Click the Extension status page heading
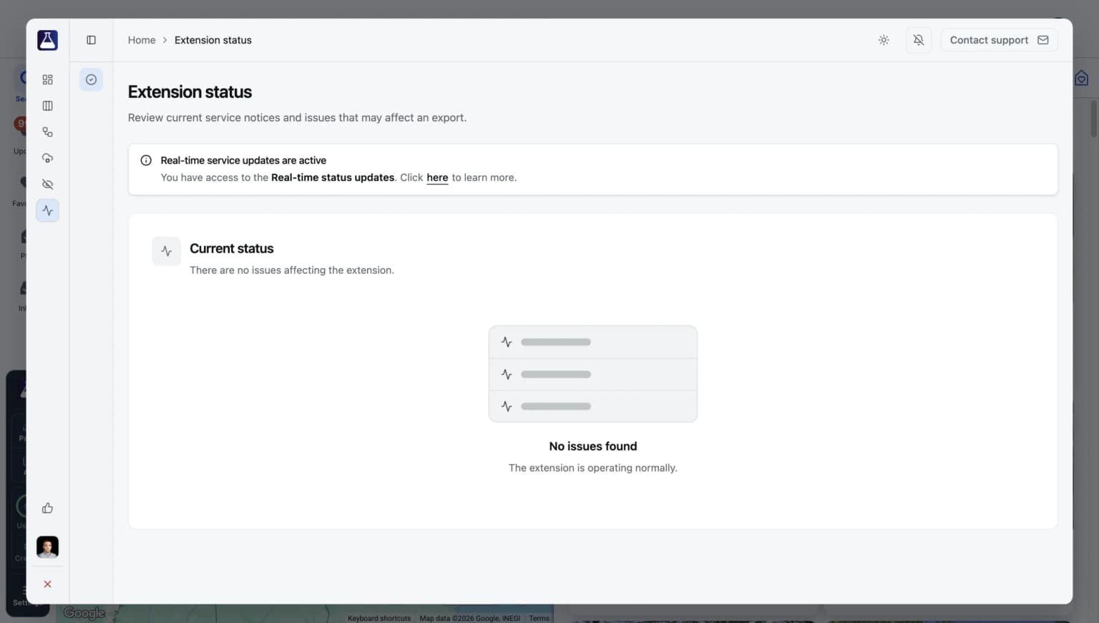Viewport: 1099px width, 623px height. [190, 92]
